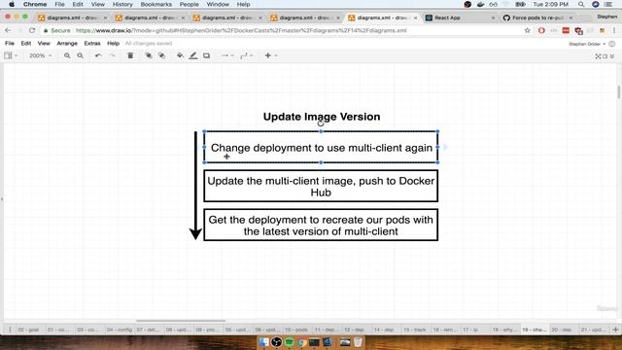This screenshot has width=622, height=350.
Task: Click the Zoom In magnifier icon
Action: coord(67,55)
